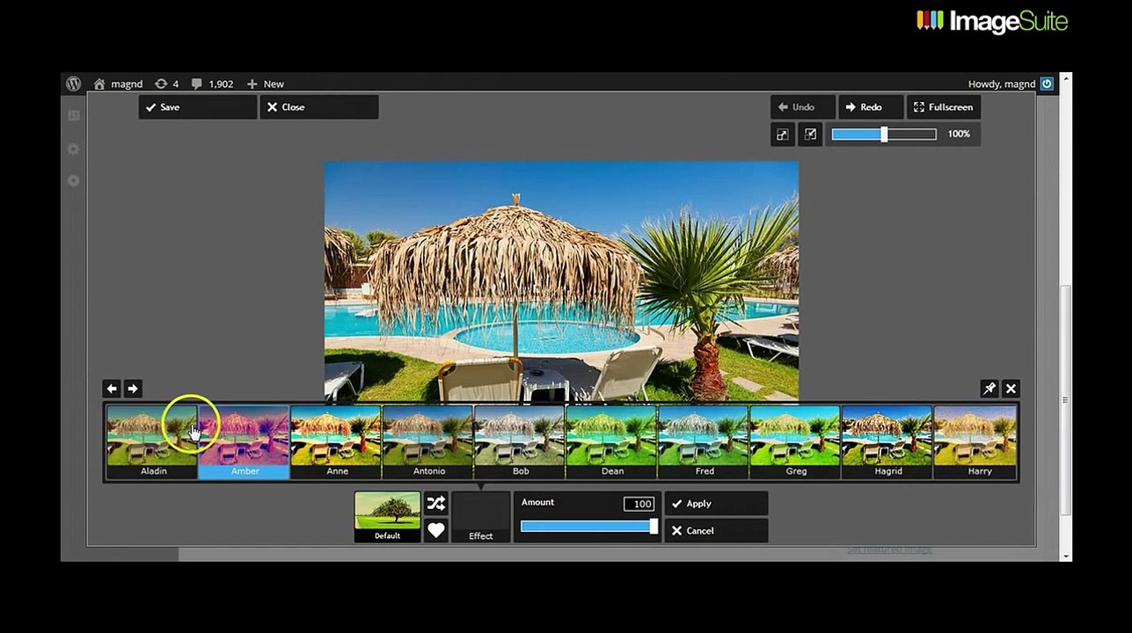
Task: Switch editor to Fullscreen
Action: [x=944, y=107]
